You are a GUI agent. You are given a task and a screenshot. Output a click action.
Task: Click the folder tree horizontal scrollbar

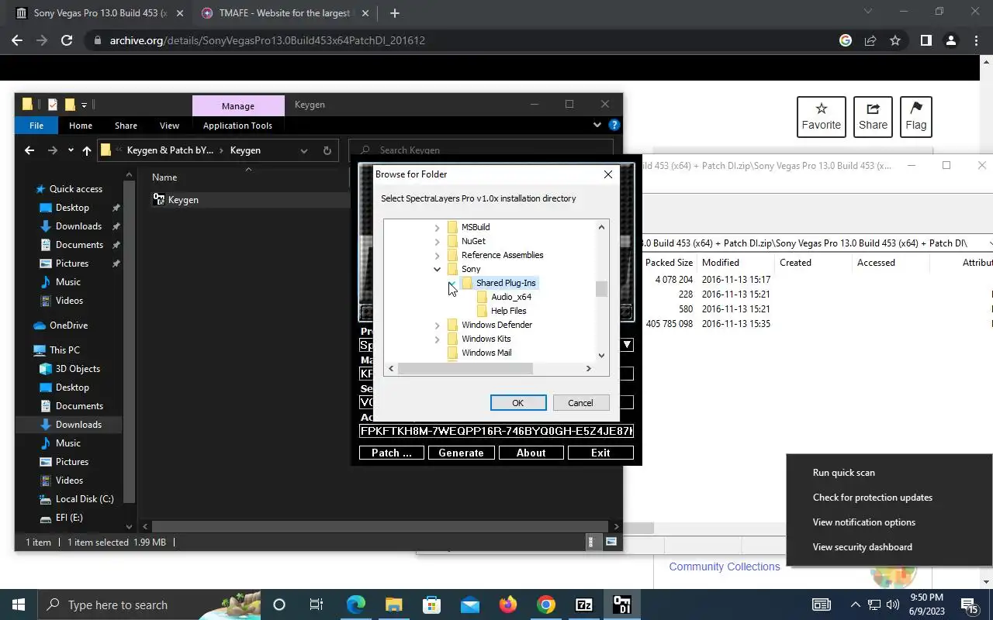point(465,369)
